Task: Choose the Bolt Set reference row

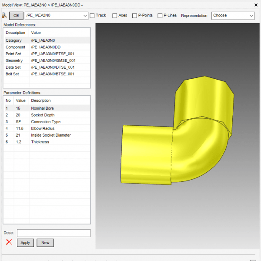Action: coord(47,74)
